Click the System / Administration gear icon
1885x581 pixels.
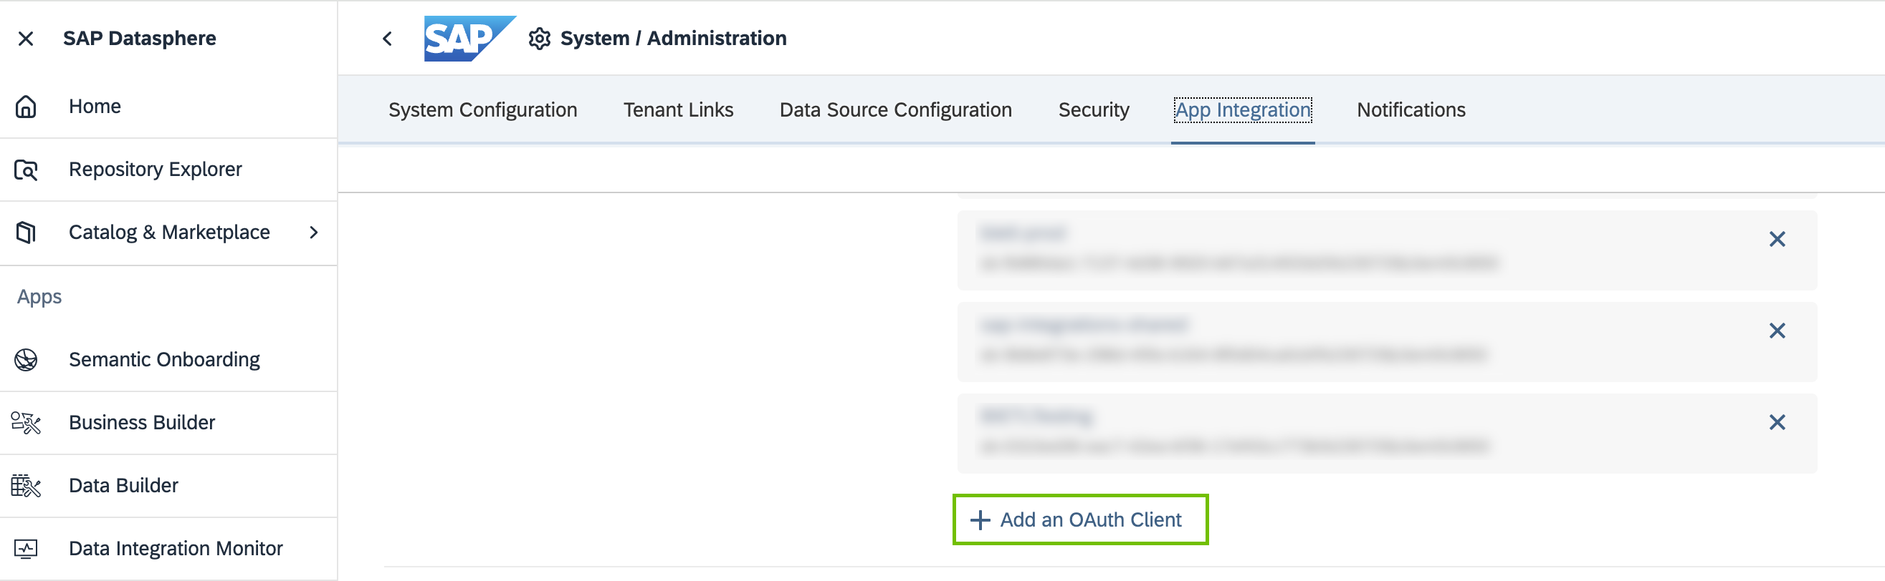pos(539,39)
